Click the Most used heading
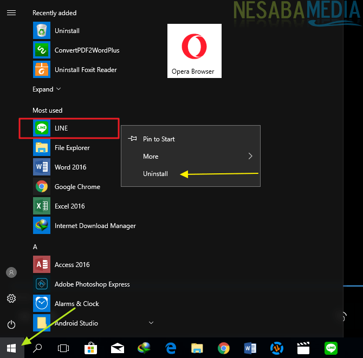363x358 pixels. pyautogui.click(x=48, y=110)
